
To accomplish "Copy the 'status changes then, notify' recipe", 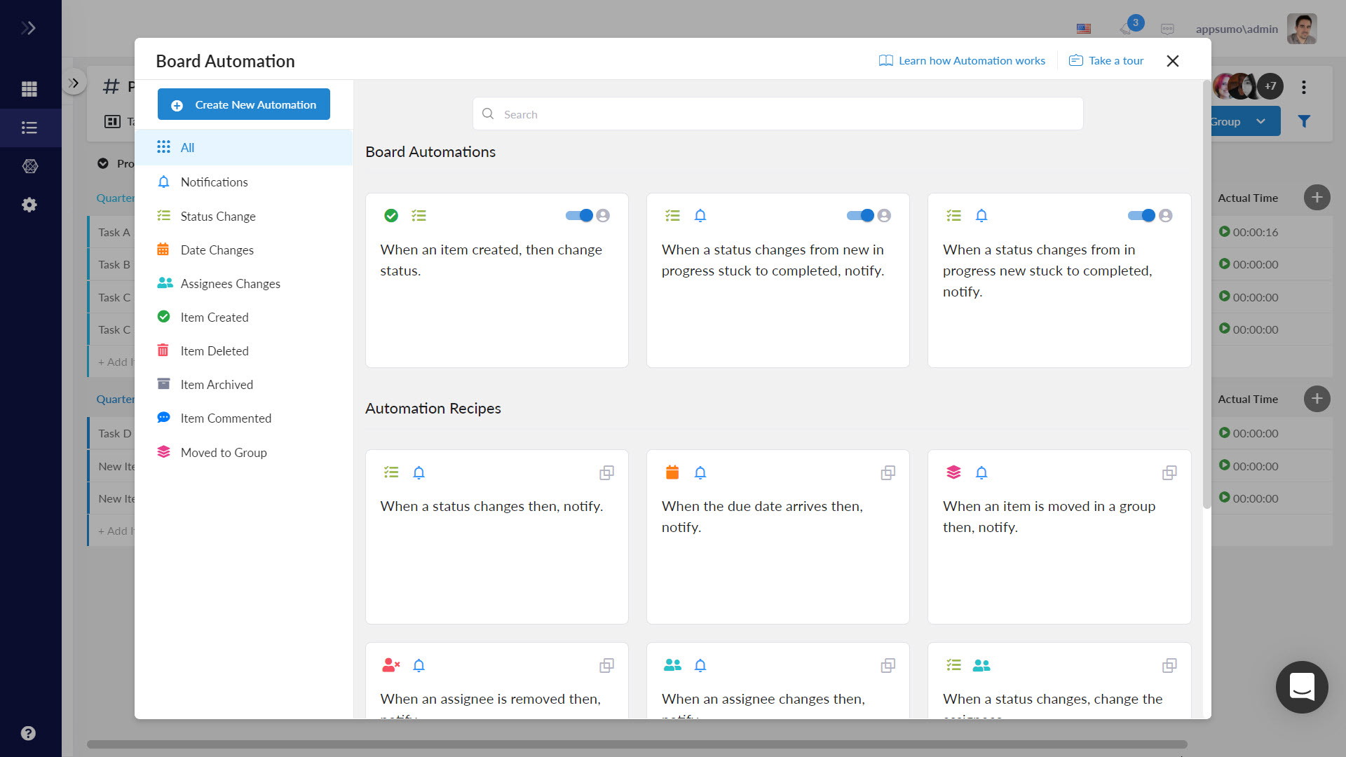I will [x=606, y=473].
